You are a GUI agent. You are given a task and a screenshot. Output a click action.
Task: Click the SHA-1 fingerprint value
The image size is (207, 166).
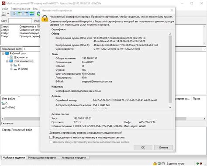[x=126, y=45]
